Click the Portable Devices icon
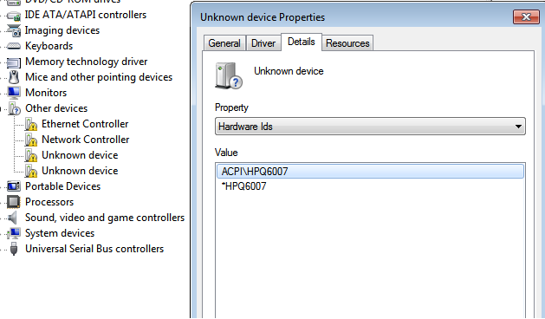 tap(14, 186)
